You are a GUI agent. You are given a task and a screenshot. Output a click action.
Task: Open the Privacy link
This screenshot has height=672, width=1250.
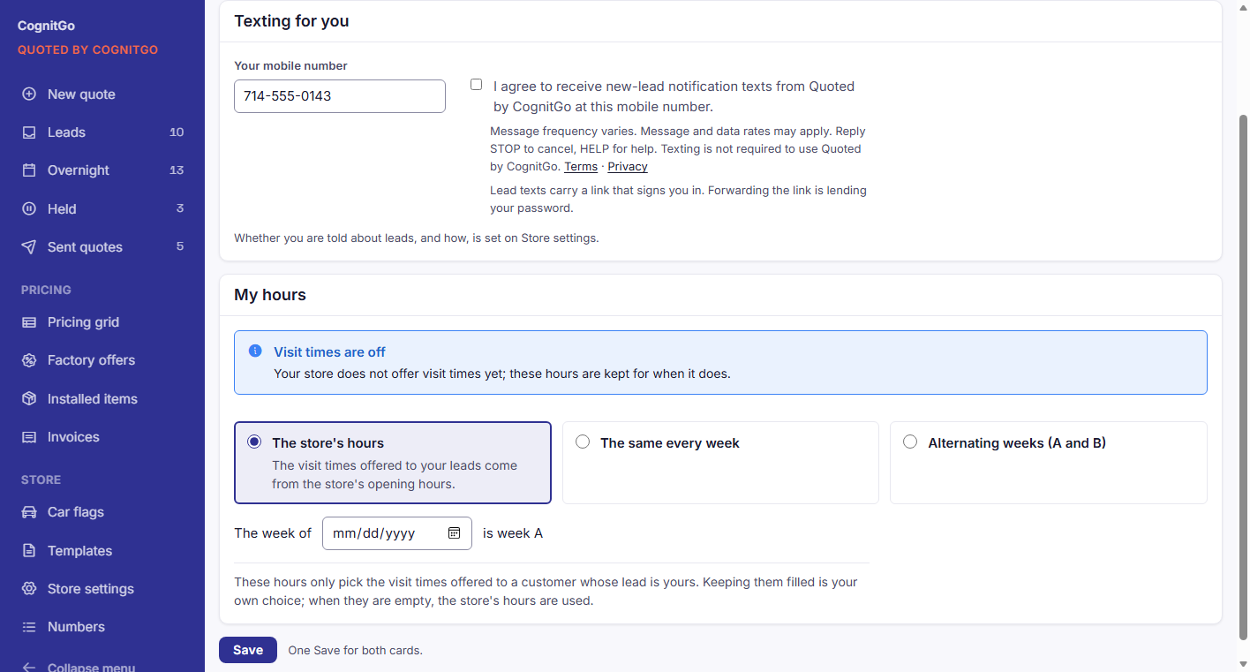pos(628,167)
